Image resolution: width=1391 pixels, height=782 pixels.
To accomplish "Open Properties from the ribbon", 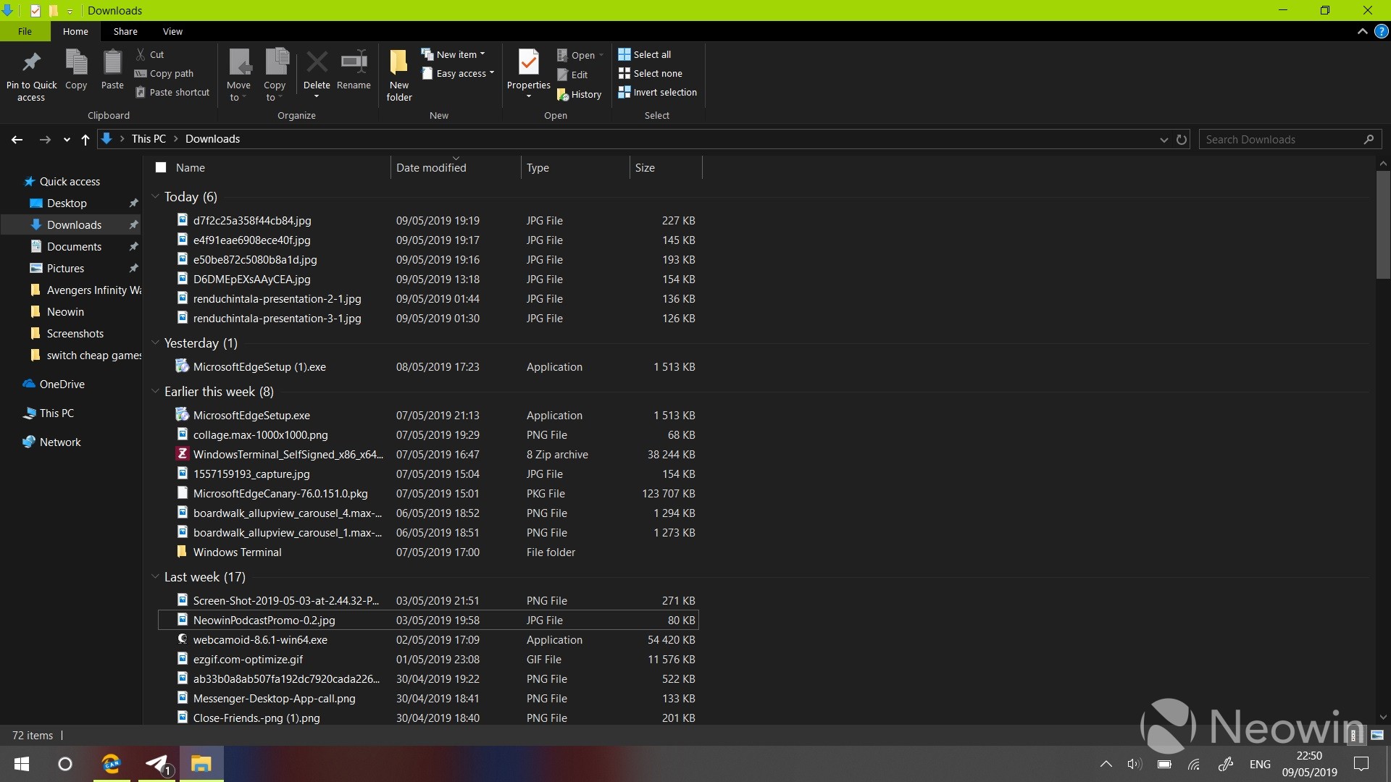I will pyautogui.click(x=528, y=65).
